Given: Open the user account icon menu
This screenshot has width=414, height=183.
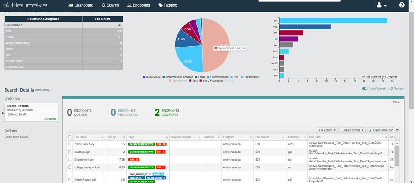Looking at the screenshot, I should coord(382,5).
